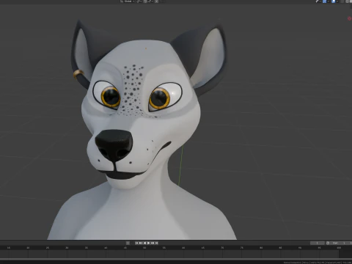Play the animation in reverse

[x=144, y=243]
